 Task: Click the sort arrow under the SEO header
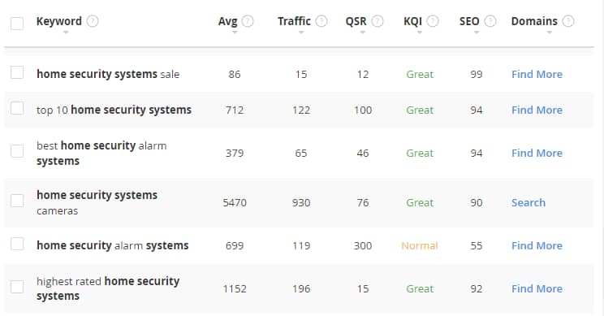click(x=477, y=32)
